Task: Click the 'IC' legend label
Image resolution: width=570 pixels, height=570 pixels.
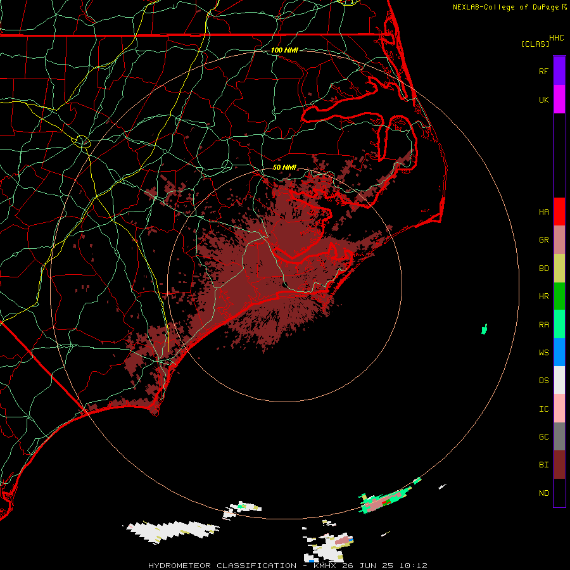Action: pyautogui.click(x=543, y=409)
